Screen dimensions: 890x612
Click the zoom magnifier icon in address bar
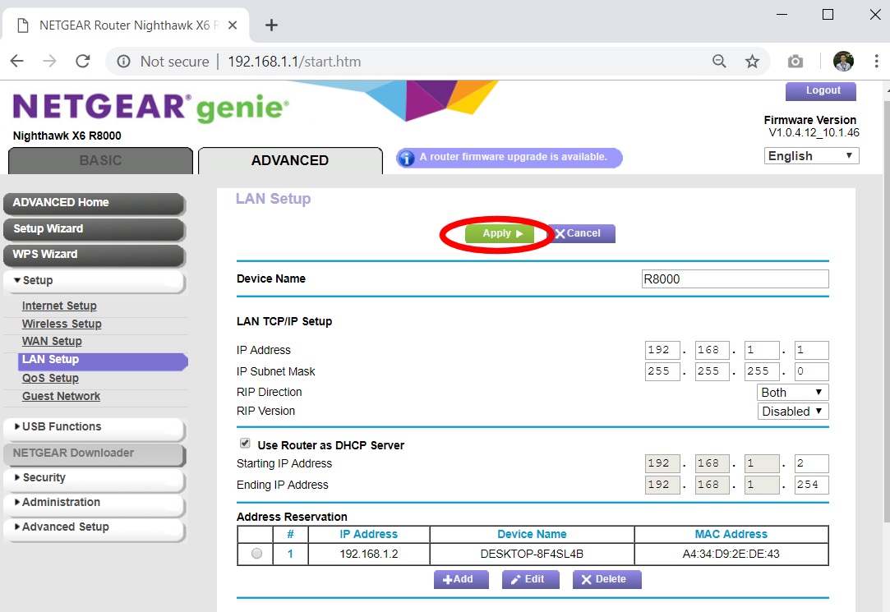[x=719, y=62]
